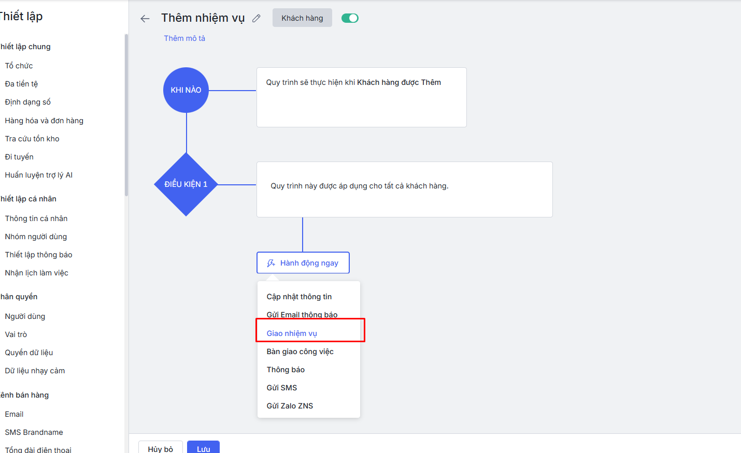The height and width of the screenshot is (453, 741).
Task: Click the Lưu save button
Action: click(203, 448)
